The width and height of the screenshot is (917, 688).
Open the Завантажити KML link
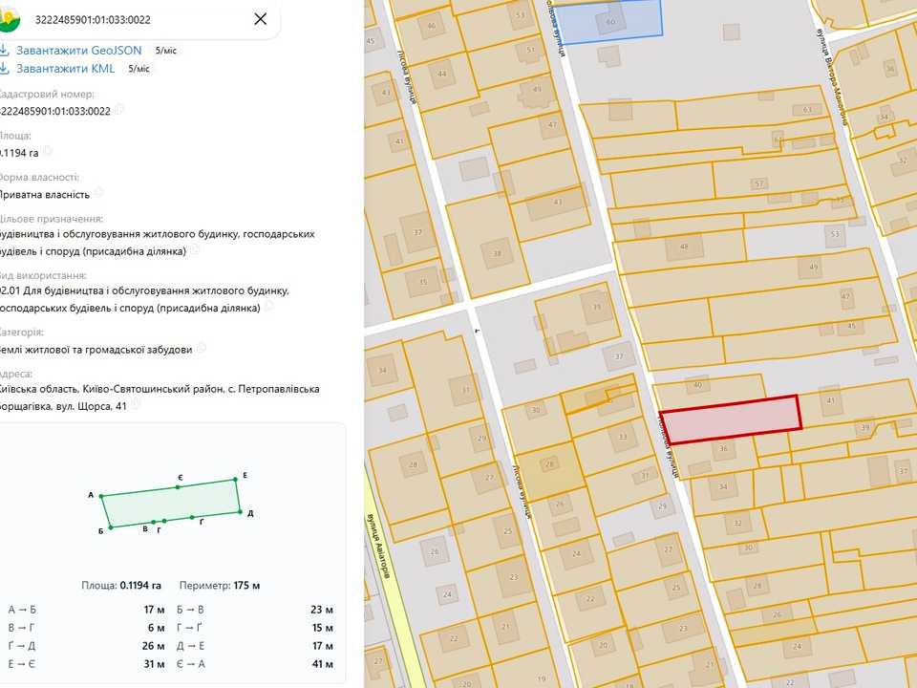pos(66,69)
